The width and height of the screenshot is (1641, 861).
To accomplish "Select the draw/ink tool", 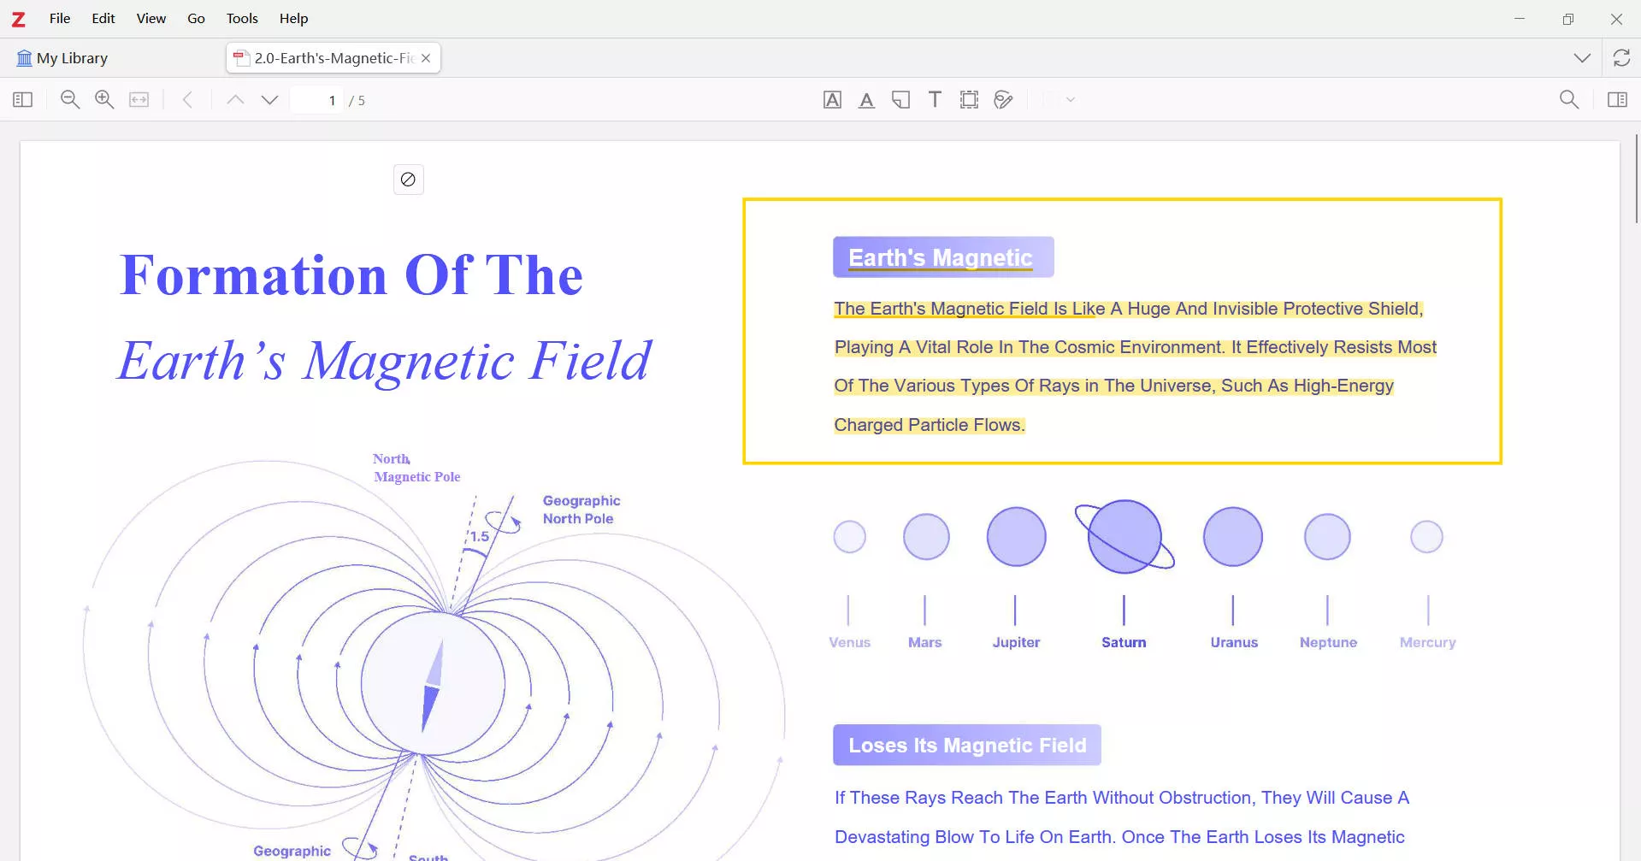I will pyautogui.click(x=1003, y=100).
